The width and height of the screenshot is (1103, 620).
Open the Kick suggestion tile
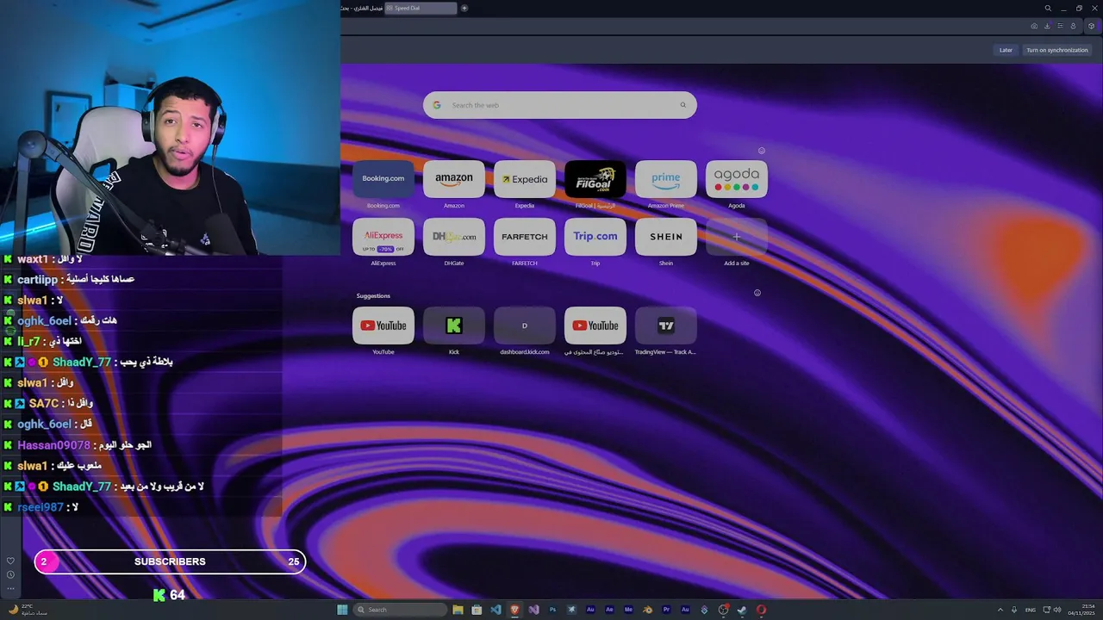click(454, 325)
